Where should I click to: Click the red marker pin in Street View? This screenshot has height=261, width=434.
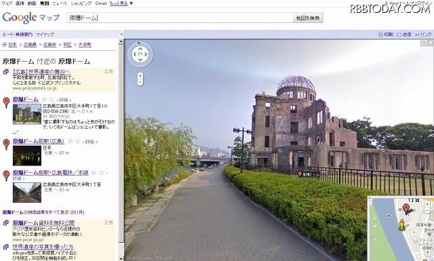[x=300, y=174]
